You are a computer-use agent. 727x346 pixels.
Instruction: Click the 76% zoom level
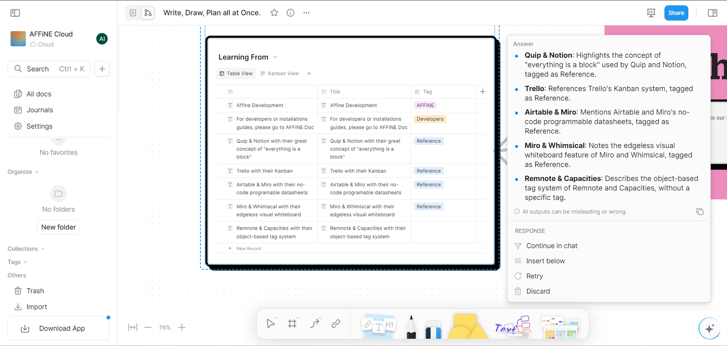164,327
